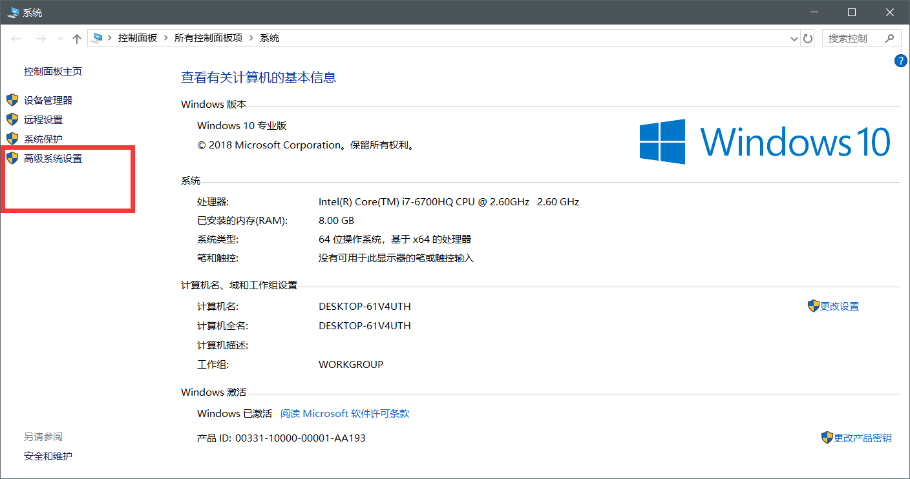Image resolution: width=910 pixels, height=479 pixels.
Task: Click the 8.00 GB RAM value
Action: (336, 220)
